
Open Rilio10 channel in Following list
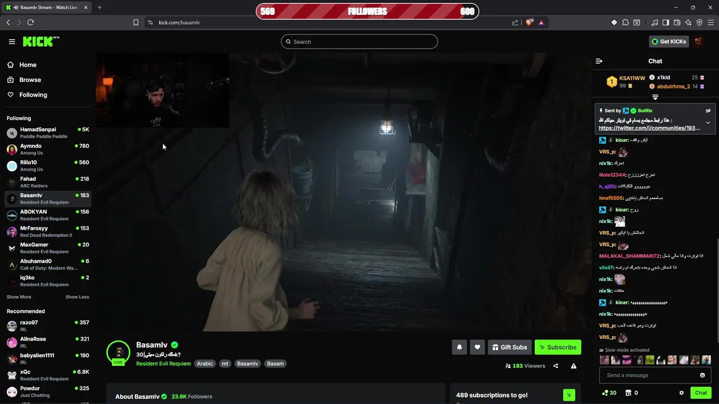coord(48,166)
